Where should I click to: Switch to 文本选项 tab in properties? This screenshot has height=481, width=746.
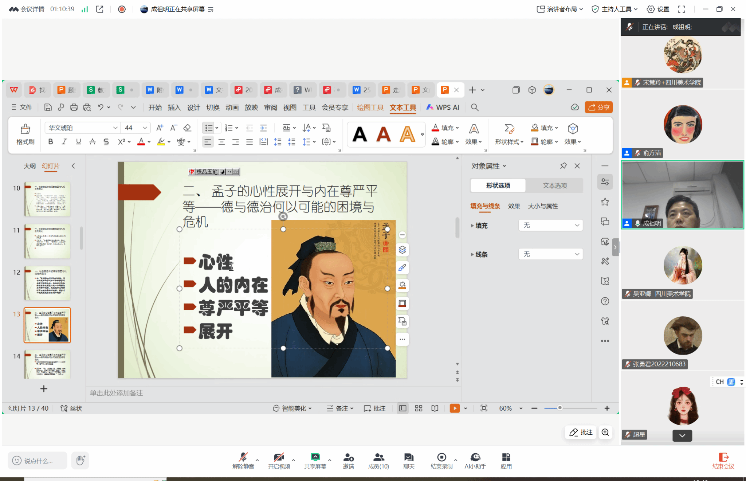click(x=555, y=185)
